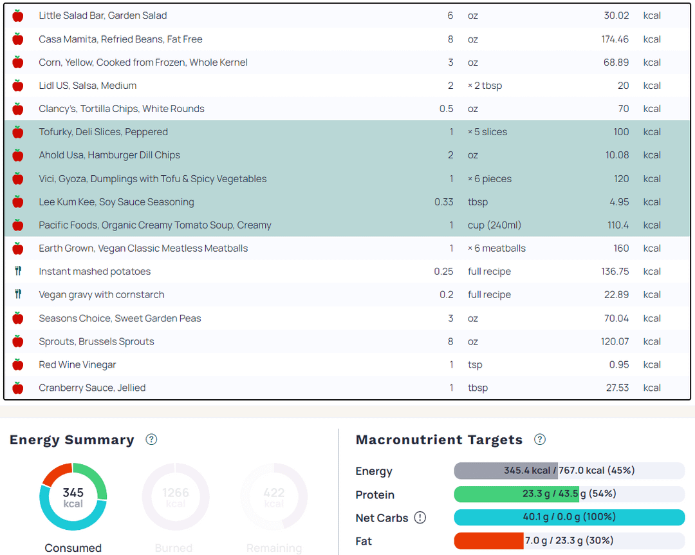Viewport: 695px width, 555px height.
Task: Change the tsp unit for Red Wine Vinegar
Action: point(475,364)
